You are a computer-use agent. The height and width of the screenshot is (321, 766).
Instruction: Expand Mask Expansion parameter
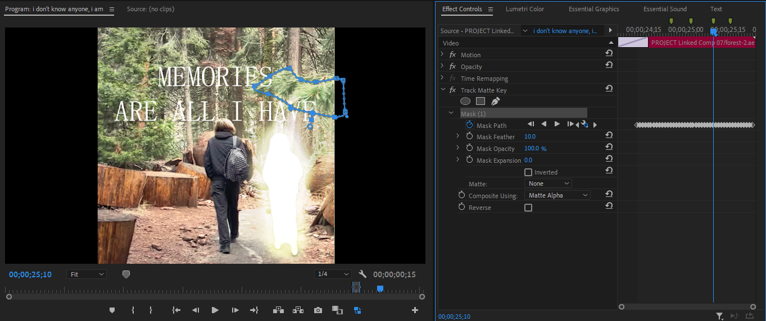[458, 160]
